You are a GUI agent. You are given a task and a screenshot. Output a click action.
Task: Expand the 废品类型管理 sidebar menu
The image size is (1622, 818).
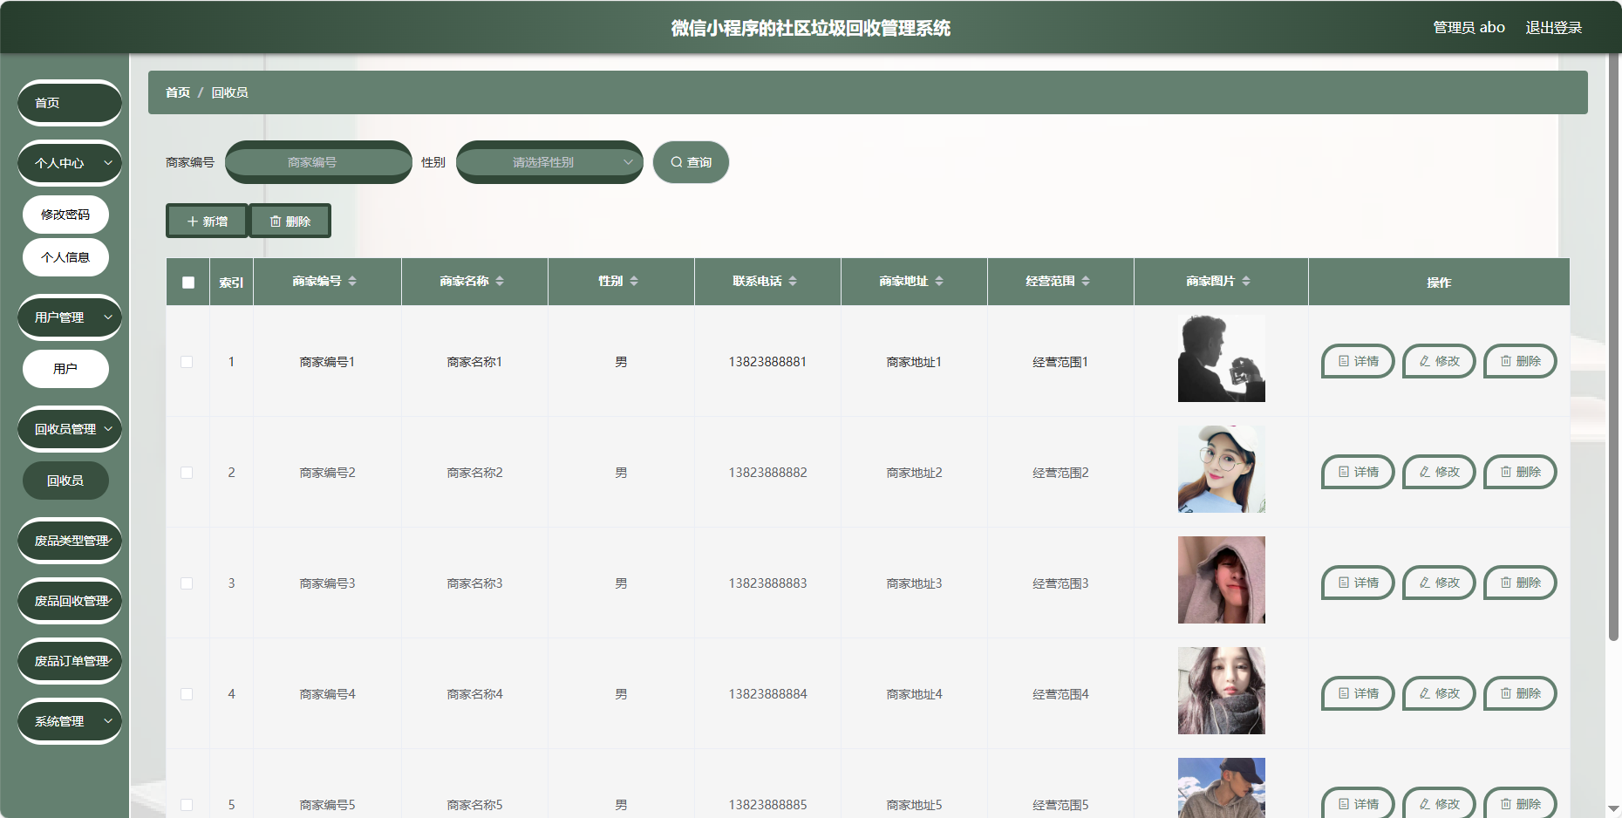click(70, 541)
